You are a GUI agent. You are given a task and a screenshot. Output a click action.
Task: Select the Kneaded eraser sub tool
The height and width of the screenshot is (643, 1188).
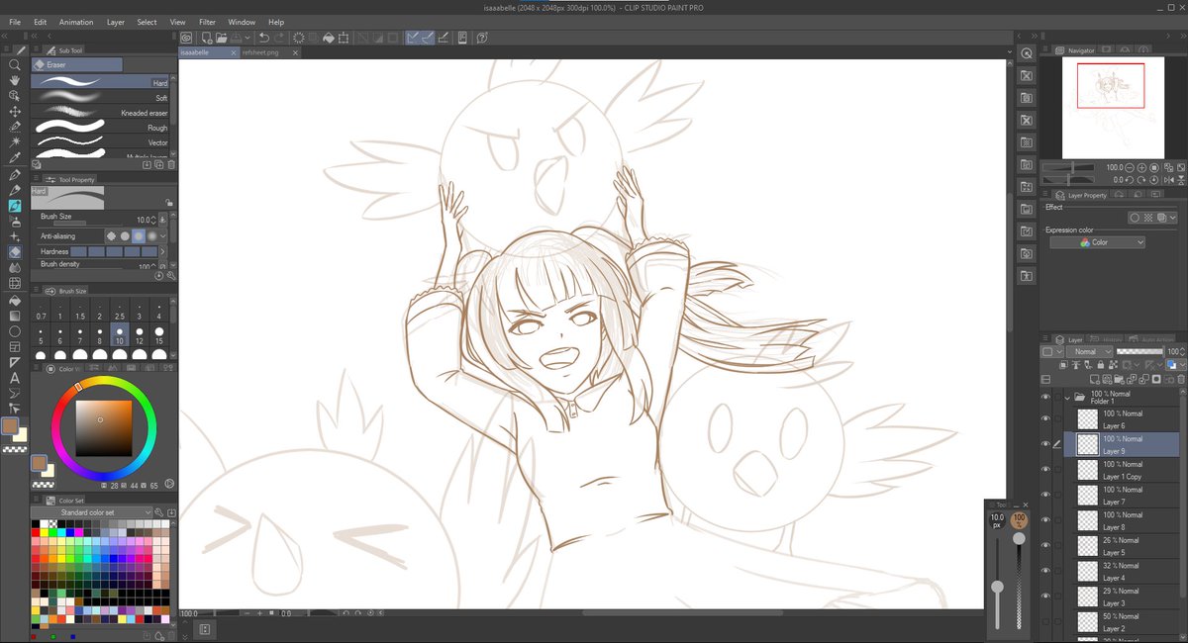pos(99,113)
